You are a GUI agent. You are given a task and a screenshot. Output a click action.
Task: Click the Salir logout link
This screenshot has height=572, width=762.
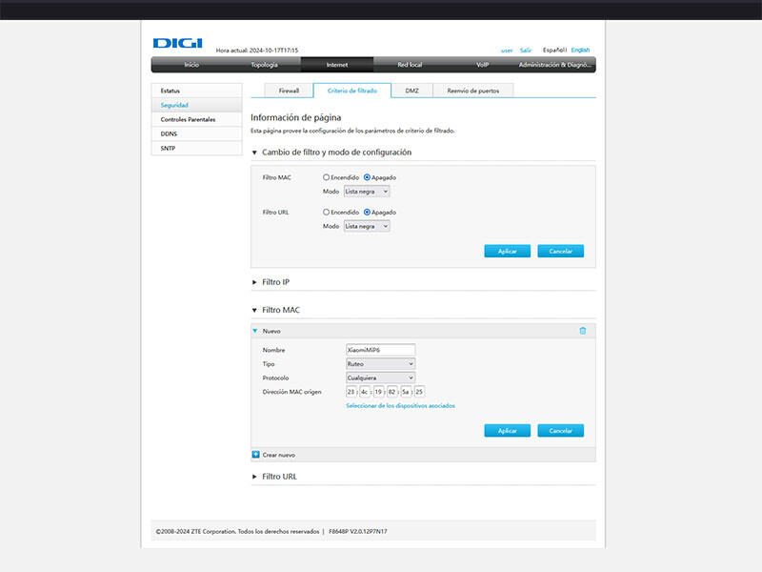tap(526, 51)
